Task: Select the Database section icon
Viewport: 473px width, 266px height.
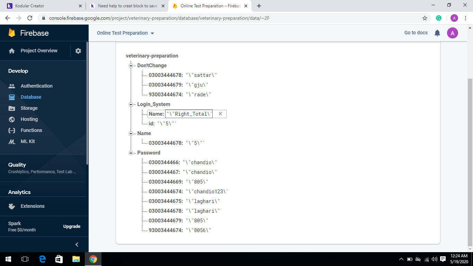Action: pyautogui.click(x=11, y=97)
